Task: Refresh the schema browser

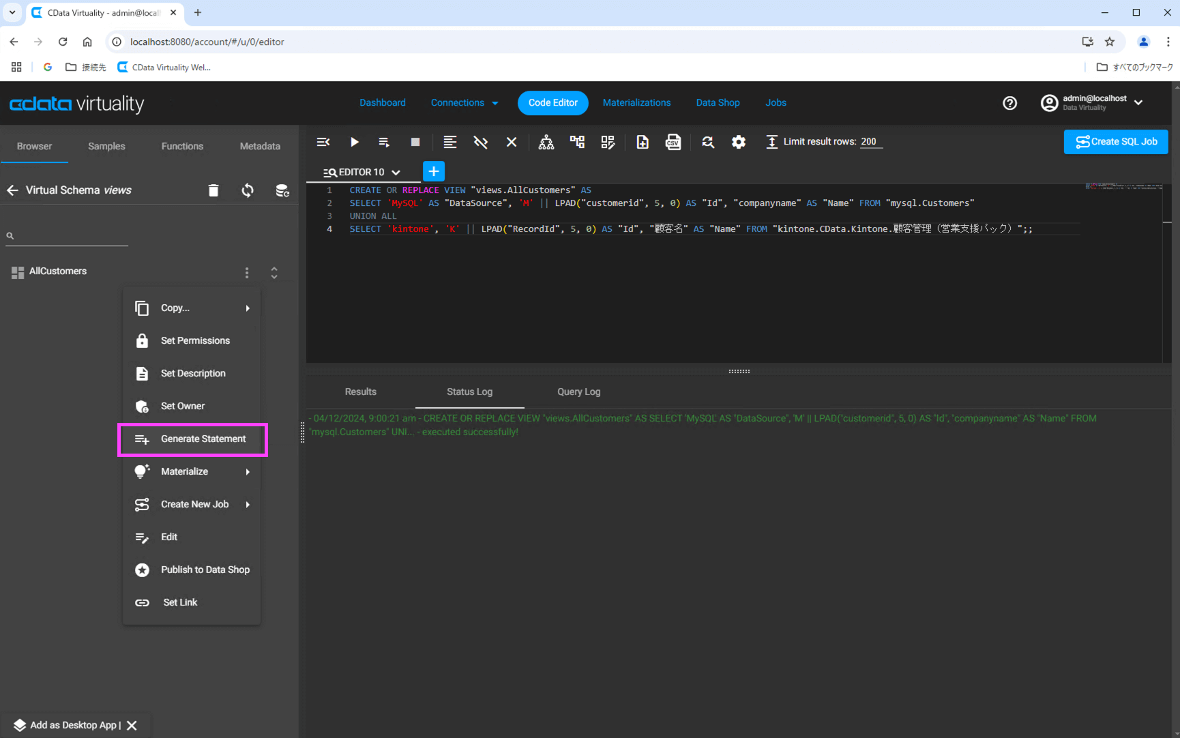Action: click(248, 190)
